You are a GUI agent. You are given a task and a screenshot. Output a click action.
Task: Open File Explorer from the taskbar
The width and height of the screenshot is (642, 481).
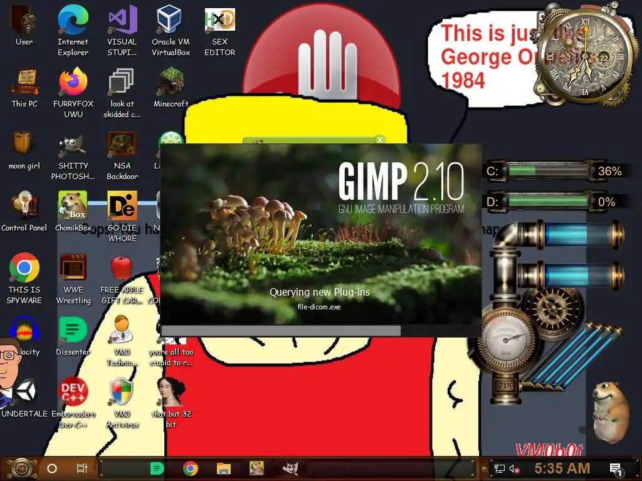(224, 468)
